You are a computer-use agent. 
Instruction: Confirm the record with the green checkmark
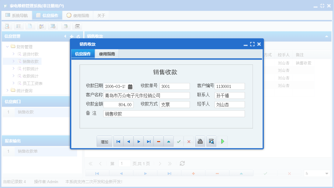[x=179, y=141]
